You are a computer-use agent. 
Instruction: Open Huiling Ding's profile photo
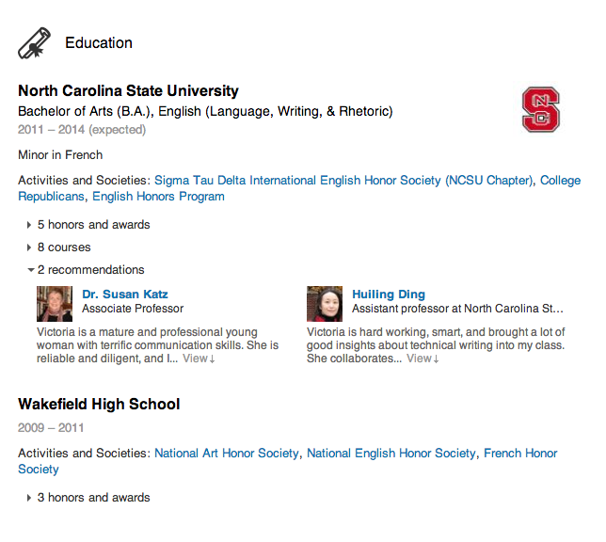325,304
